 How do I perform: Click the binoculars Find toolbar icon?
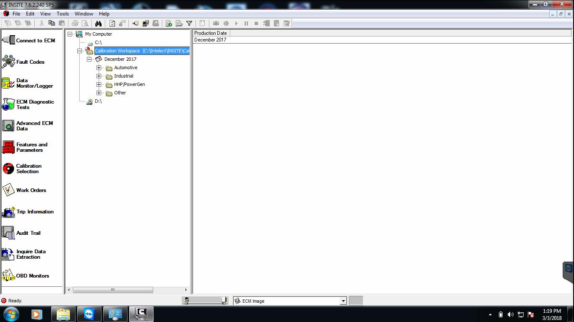[x=98, y=23]
